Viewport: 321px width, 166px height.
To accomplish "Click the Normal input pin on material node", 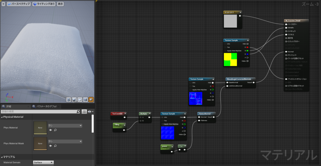I will pyautogui.click(x=286, y=52).
